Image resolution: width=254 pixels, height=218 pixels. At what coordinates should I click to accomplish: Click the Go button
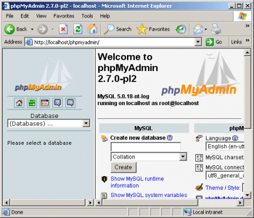pyautogui.click(x=214, y=42)
